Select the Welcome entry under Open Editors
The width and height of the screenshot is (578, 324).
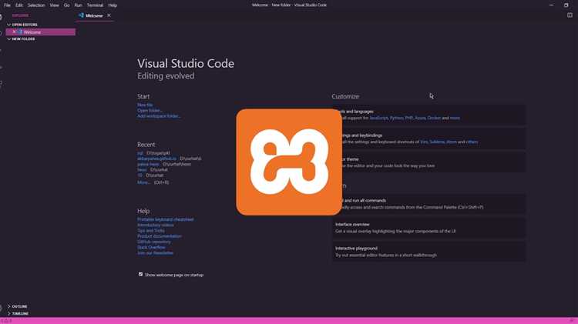coord(41,32)
